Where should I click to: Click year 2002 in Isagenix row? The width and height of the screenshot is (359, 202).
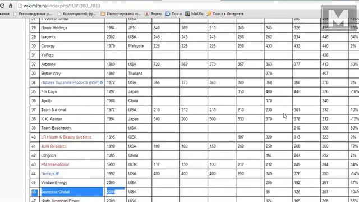(x=116, y=37)
